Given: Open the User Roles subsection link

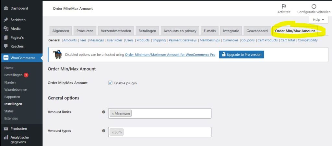Looking at the screenshot, I should click(x=114, y=40).
